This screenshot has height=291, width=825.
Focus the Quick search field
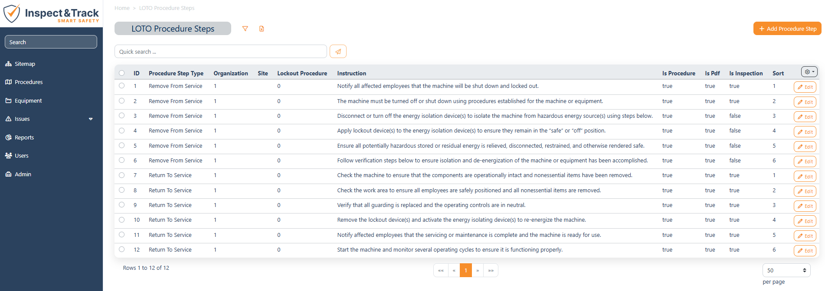pos(220,52)
